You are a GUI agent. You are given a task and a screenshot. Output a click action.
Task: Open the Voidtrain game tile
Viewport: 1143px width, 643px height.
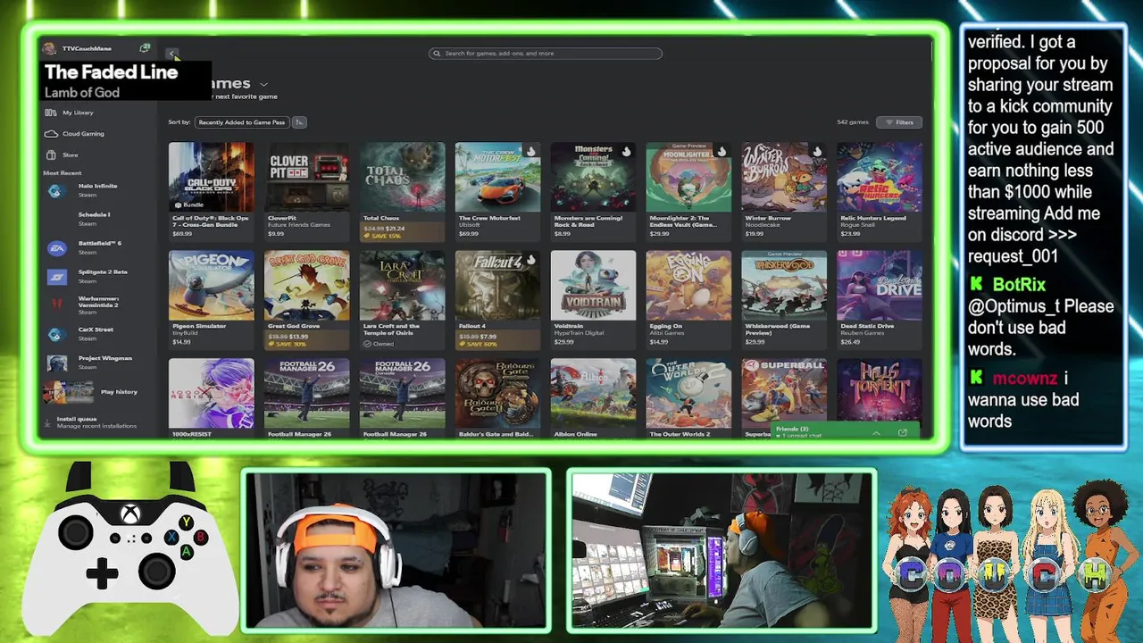(593, 298)
